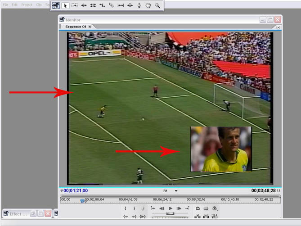Image resolution: width=301 pixels, height=226 pixels.
Task: Switch to the Hand tool
Action: pos(148,5)
